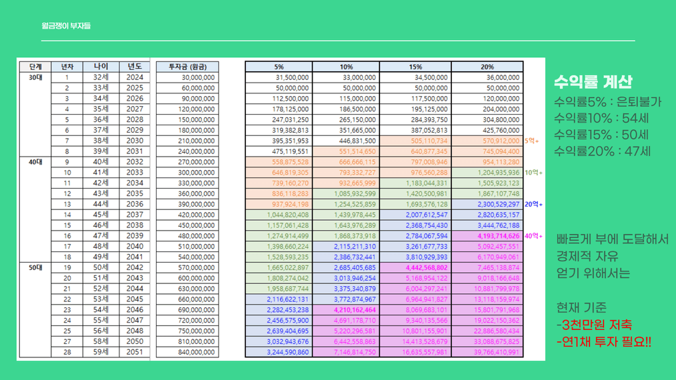The image size is (676, 380).
Task: Select the 20% return column header
Action: [487, 67]
